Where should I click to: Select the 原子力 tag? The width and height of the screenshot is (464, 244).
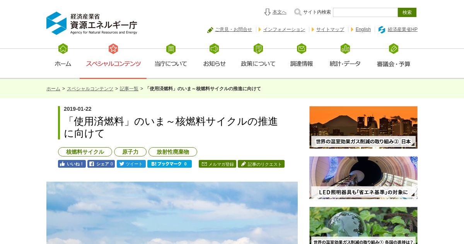pos(130,152)
